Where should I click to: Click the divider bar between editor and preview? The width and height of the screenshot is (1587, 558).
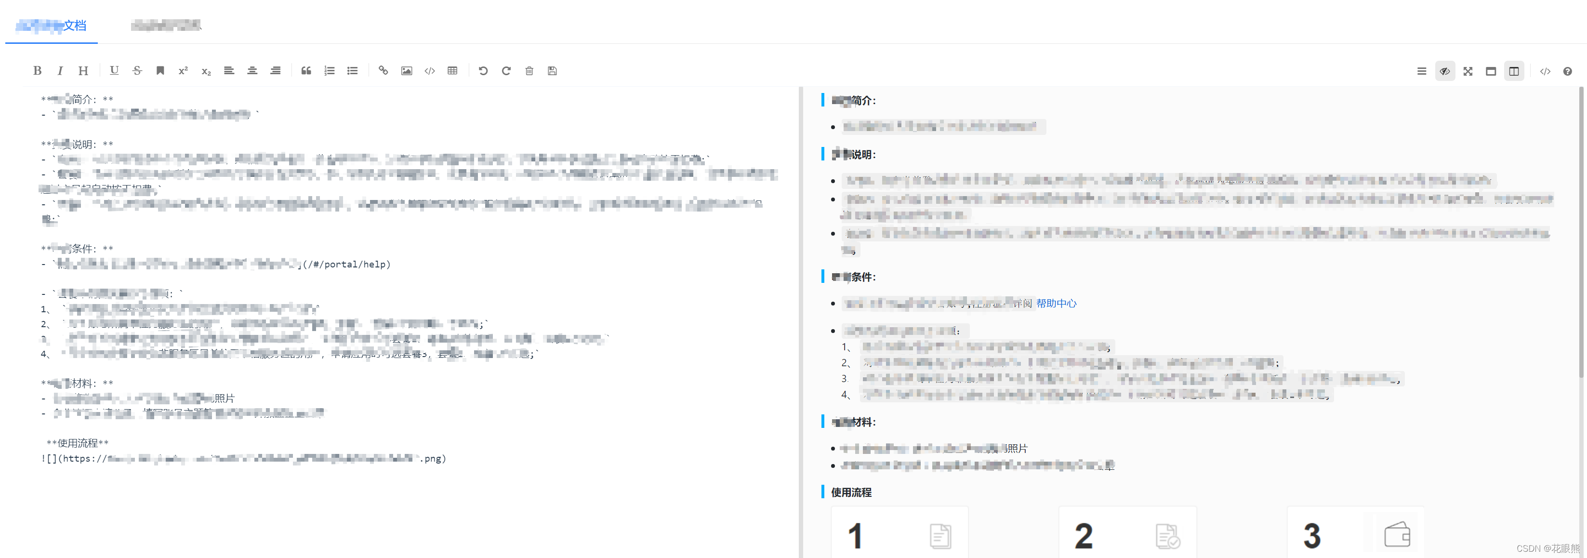pos(801,322)
